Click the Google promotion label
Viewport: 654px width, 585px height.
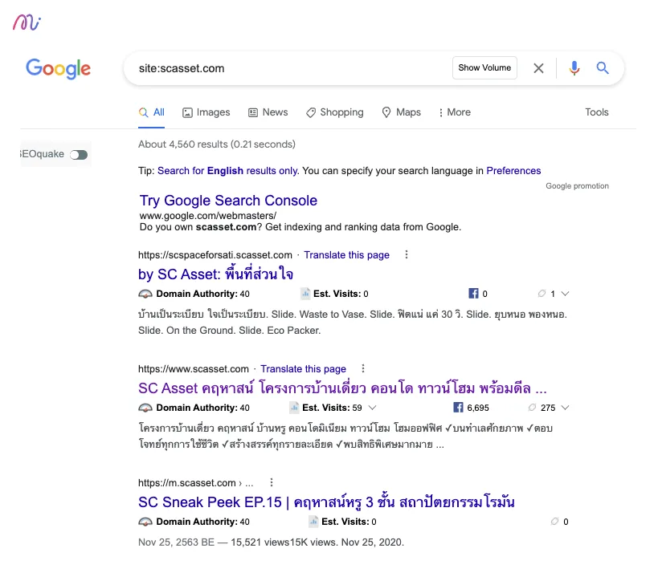coord(577,186)
